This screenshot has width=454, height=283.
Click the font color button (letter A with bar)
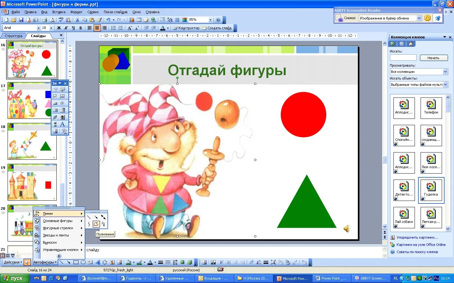click(163, 28)
